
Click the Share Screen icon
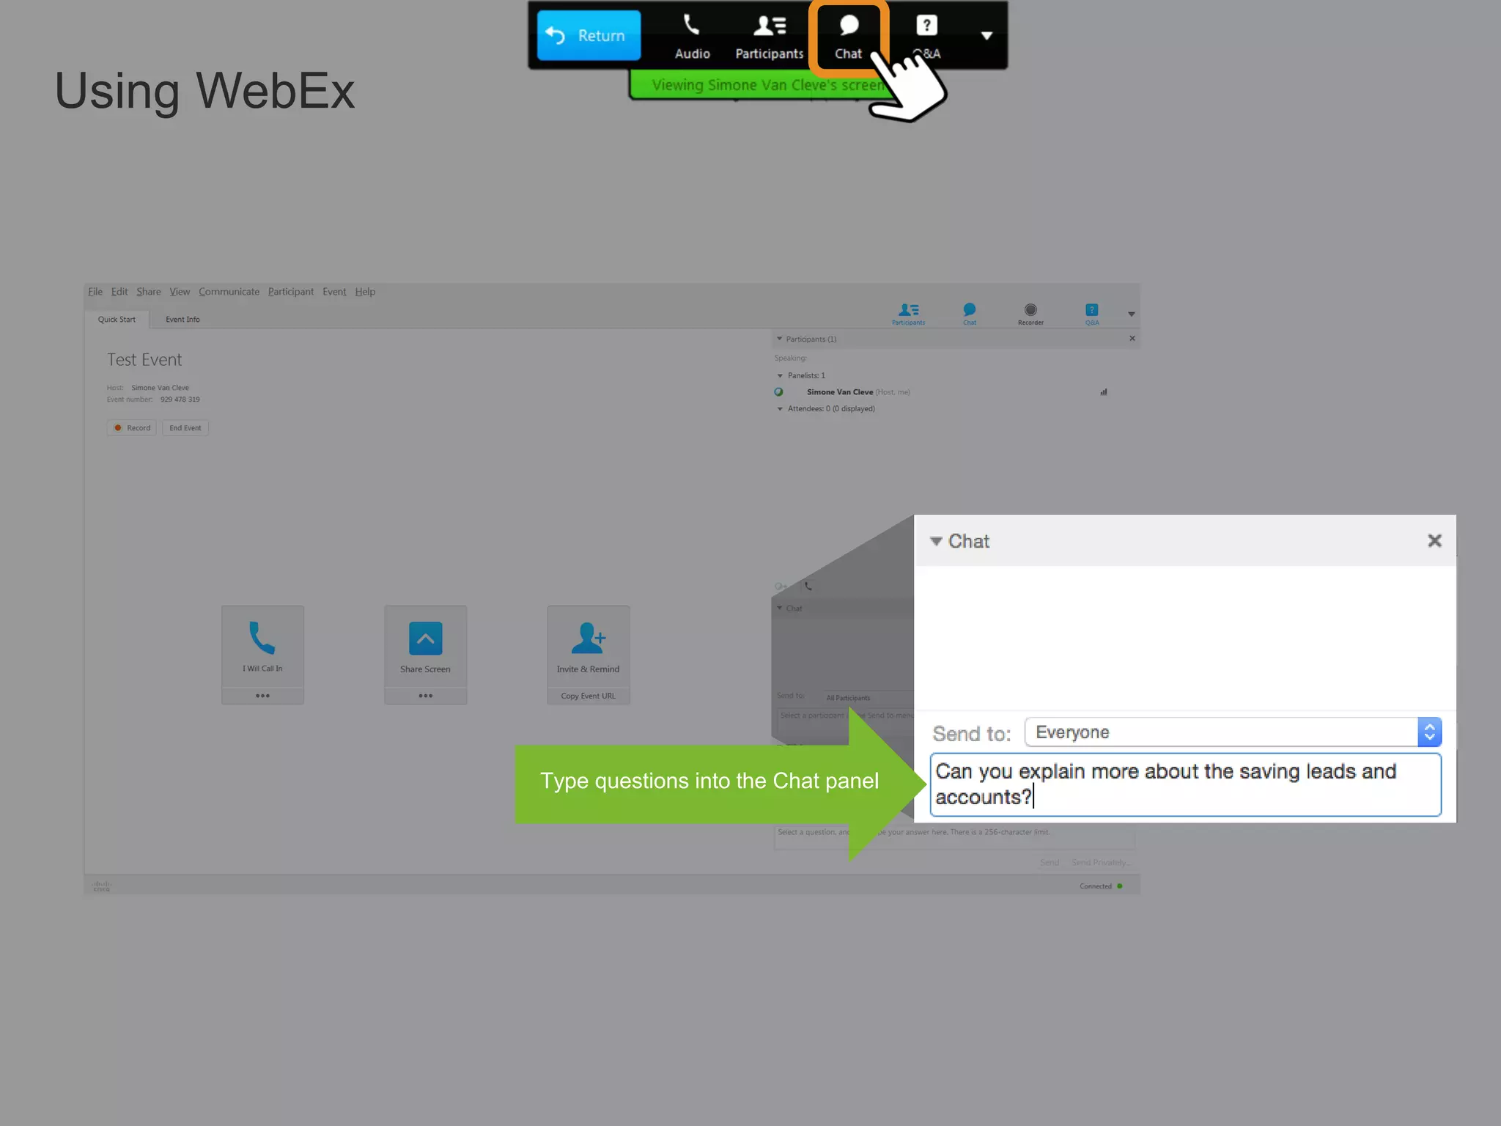(426, 639)
